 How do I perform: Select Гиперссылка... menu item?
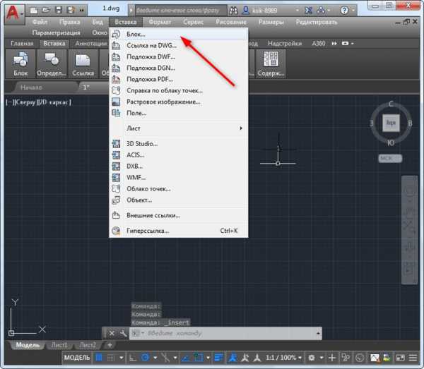click(179, 231)
